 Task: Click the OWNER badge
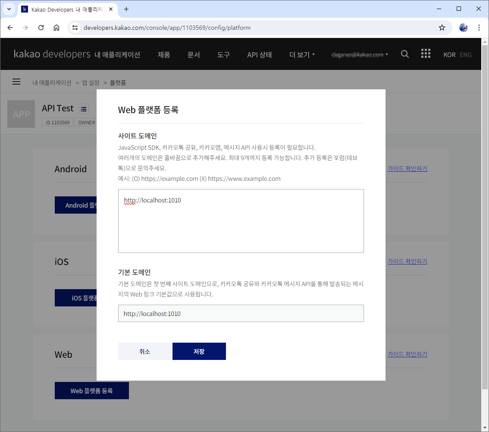click(86, 123)
